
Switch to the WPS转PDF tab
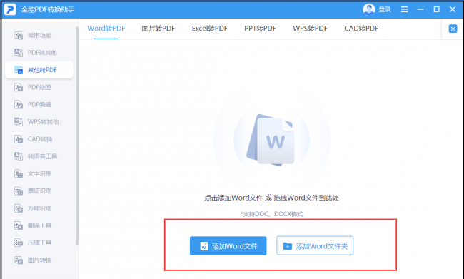310,29
